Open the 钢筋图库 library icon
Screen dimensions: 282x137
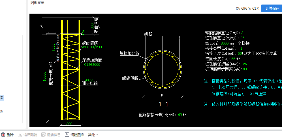[x=67, y=135]
